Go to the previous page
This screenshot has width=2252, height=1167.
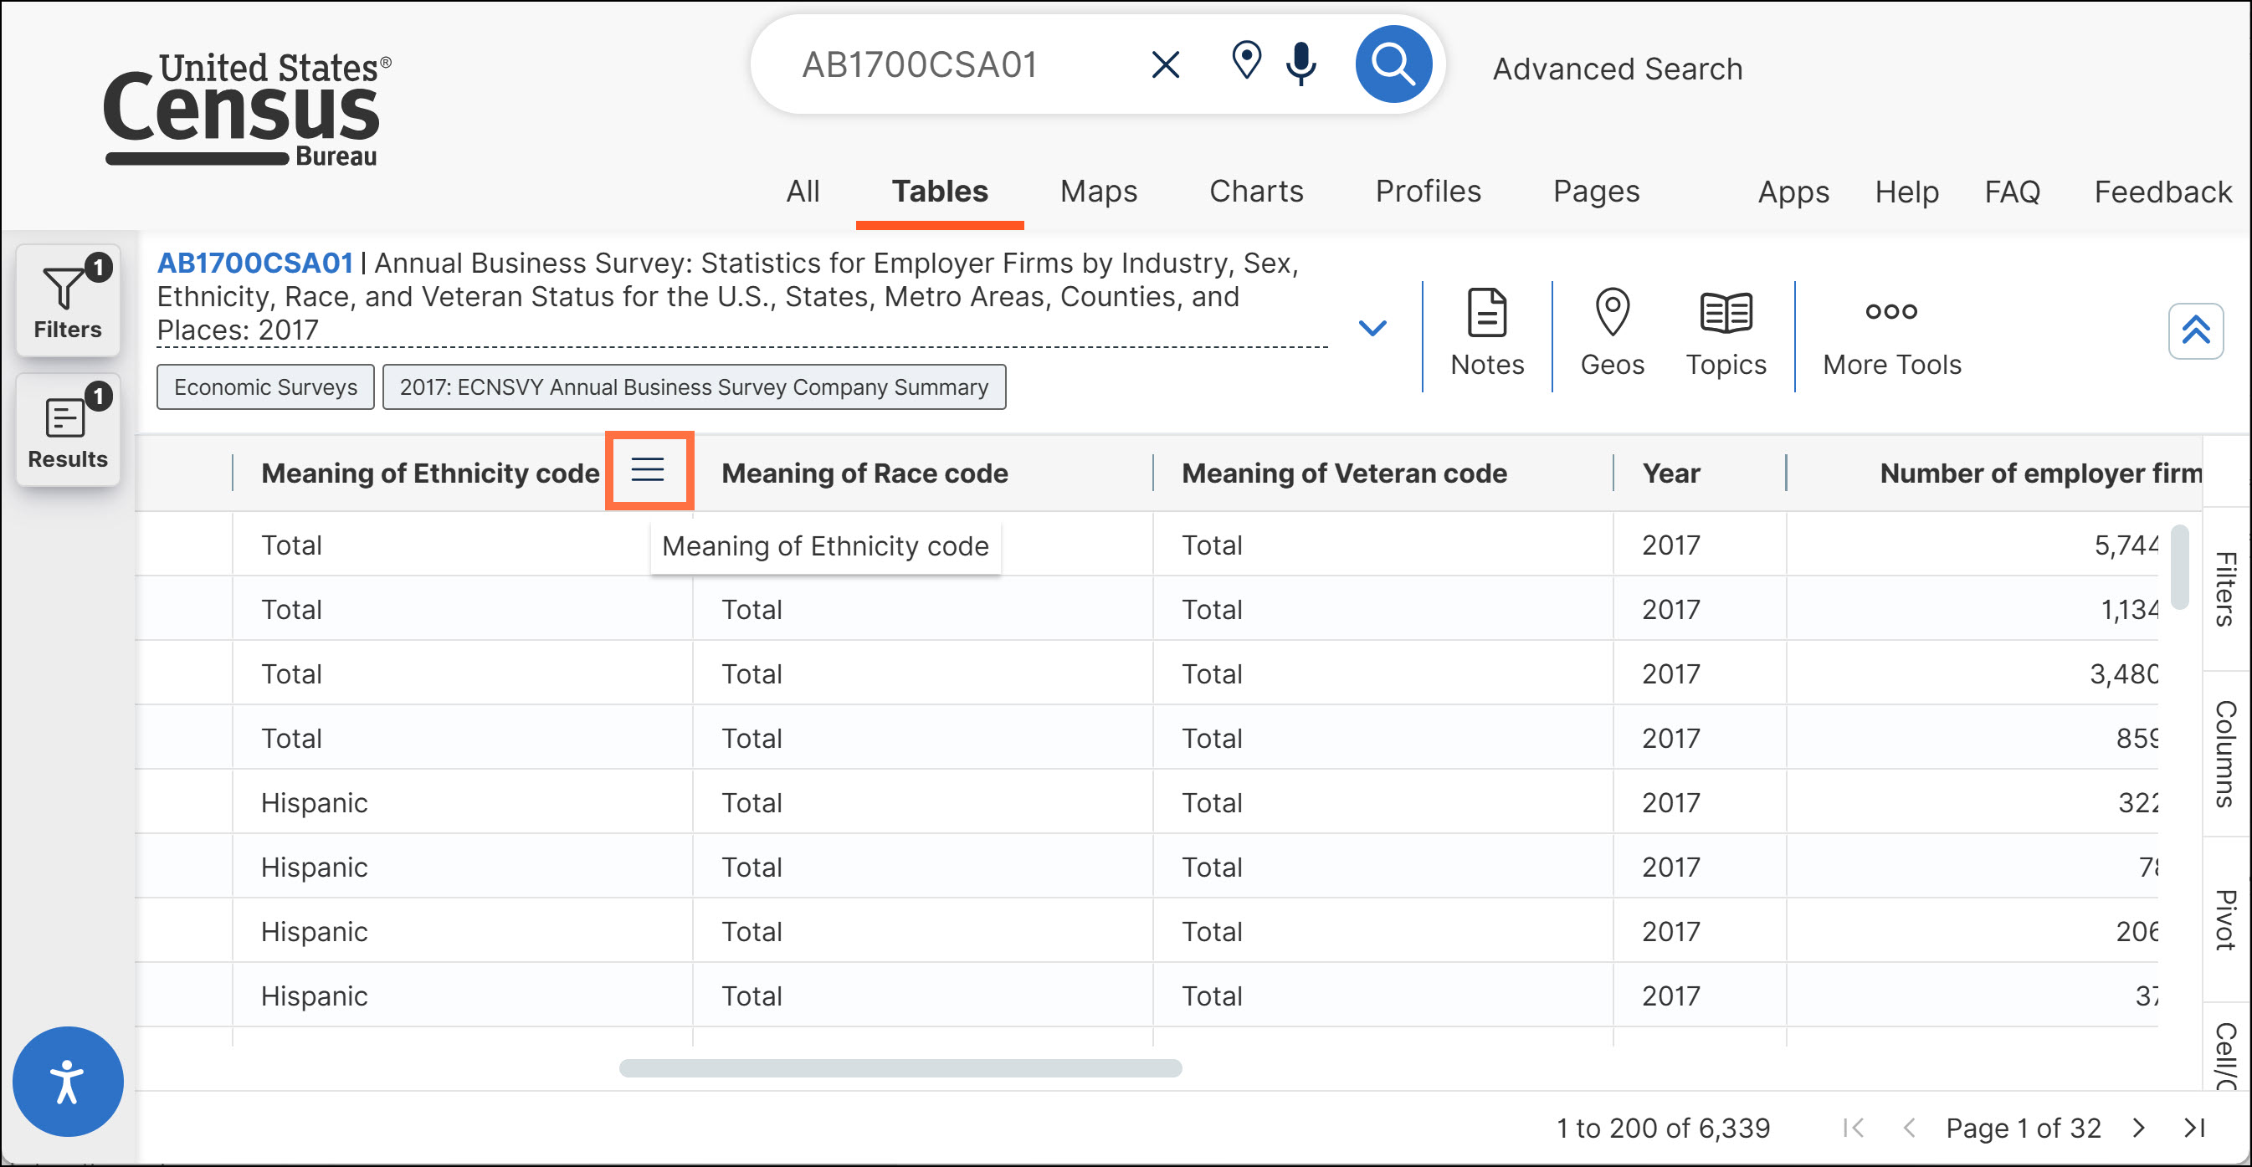pyautogui.click(x=1908, y=1128)
